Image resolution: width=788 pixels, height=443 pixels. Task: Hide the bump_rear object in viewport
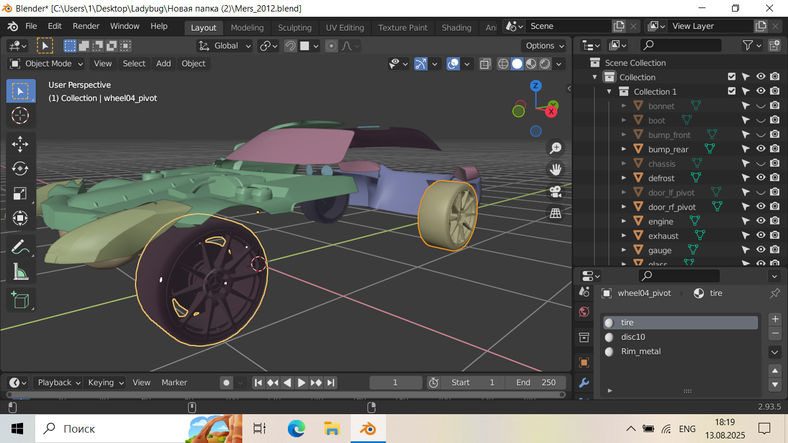pyautogui.click(x=760, y=149)
